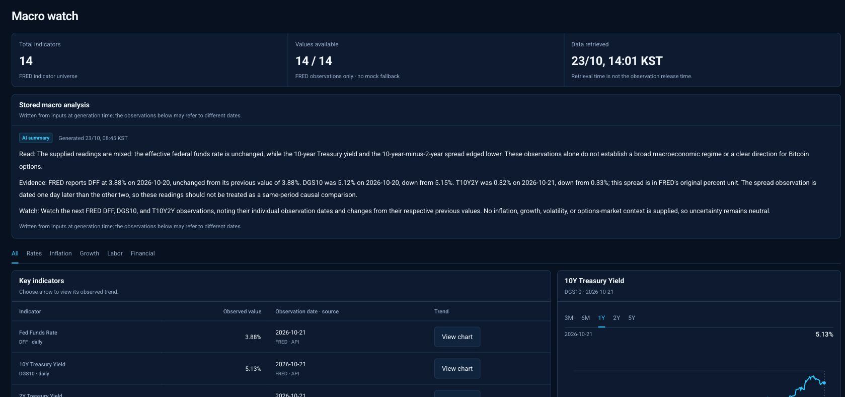Click the Indicator column header
Viewport: 845px width, 397px height.
point(30,311)
